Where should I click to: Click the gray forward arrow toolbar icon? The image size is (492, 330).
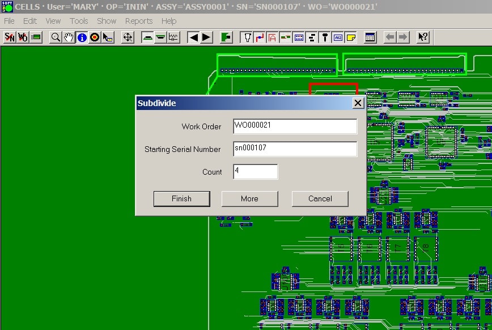[x=403, y=37]
